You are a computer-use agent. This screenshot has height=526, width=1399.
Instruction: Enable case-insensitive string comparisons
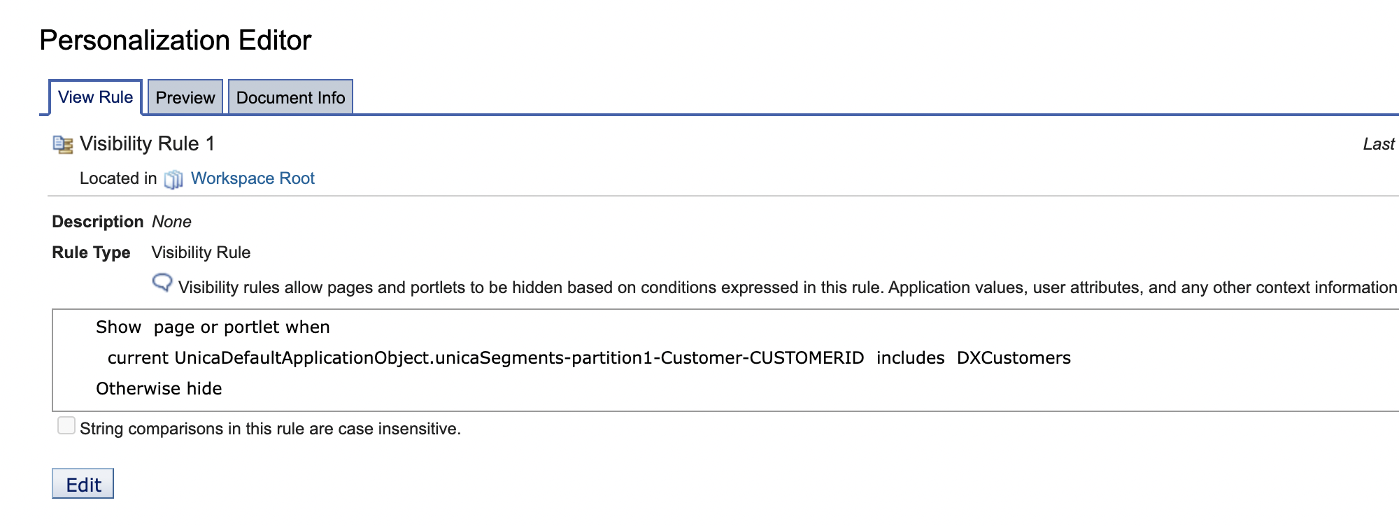66,425
